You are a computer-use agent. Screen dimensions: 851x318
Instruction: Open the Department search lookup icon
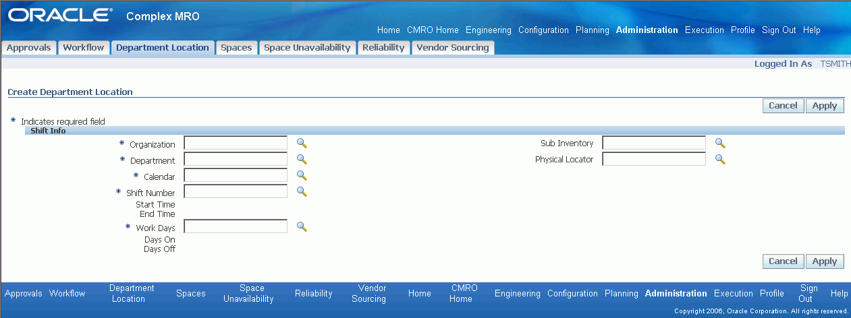[x=302, y=159]
